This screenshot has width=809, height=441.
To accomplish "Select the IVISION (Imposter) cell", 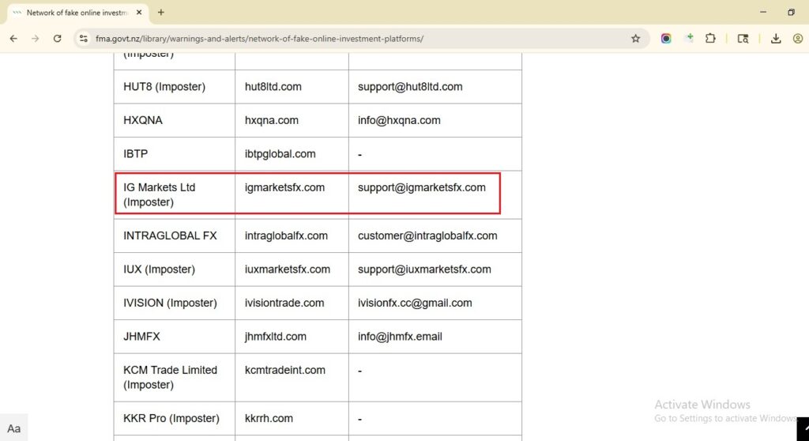I will 175,303.
